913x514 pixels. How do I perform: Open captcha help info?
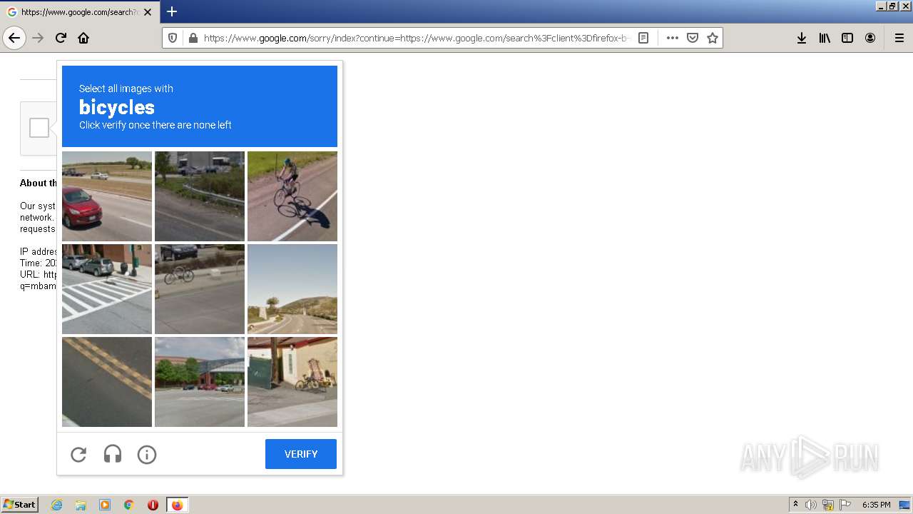[x=147, y=454]
